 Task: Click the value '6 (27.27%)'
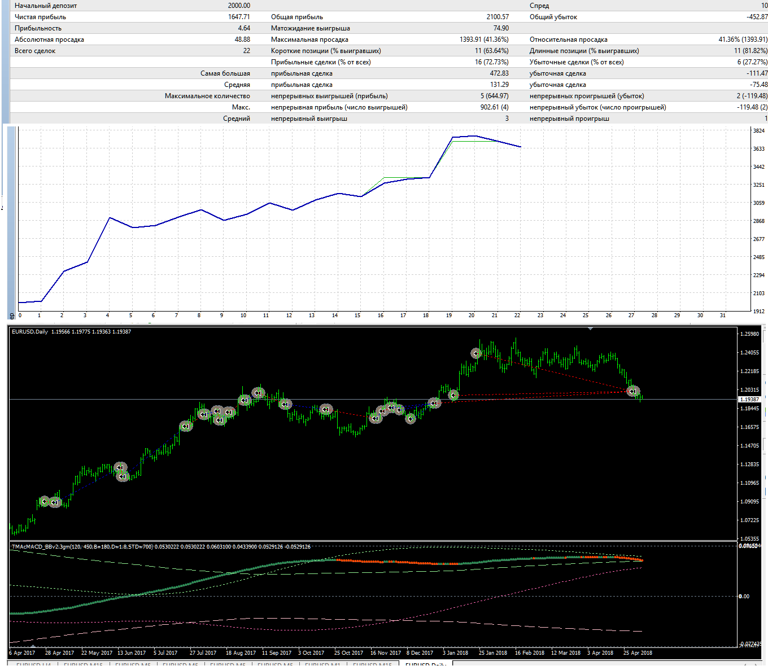point(752,62)
